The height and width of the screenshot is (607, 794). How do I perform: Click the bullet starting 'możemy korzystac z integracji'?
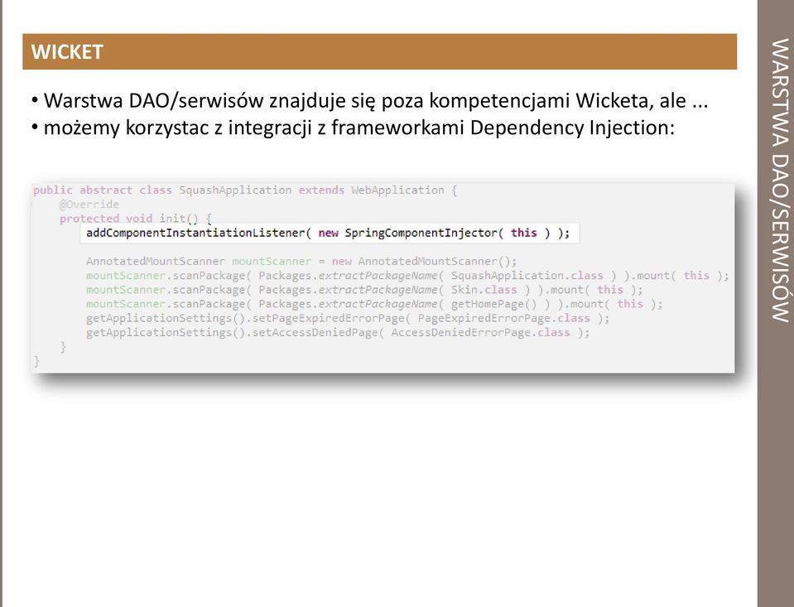pos(353,128)
